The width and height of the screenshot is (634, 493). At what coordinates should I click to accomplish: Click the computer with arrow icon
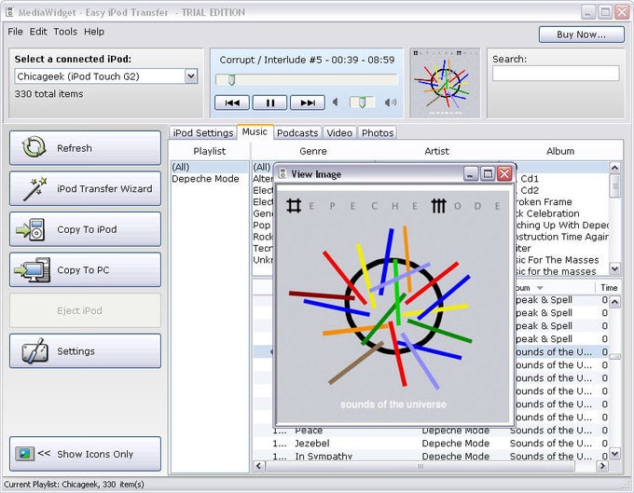pyautogui.click(x=33, y=269)
